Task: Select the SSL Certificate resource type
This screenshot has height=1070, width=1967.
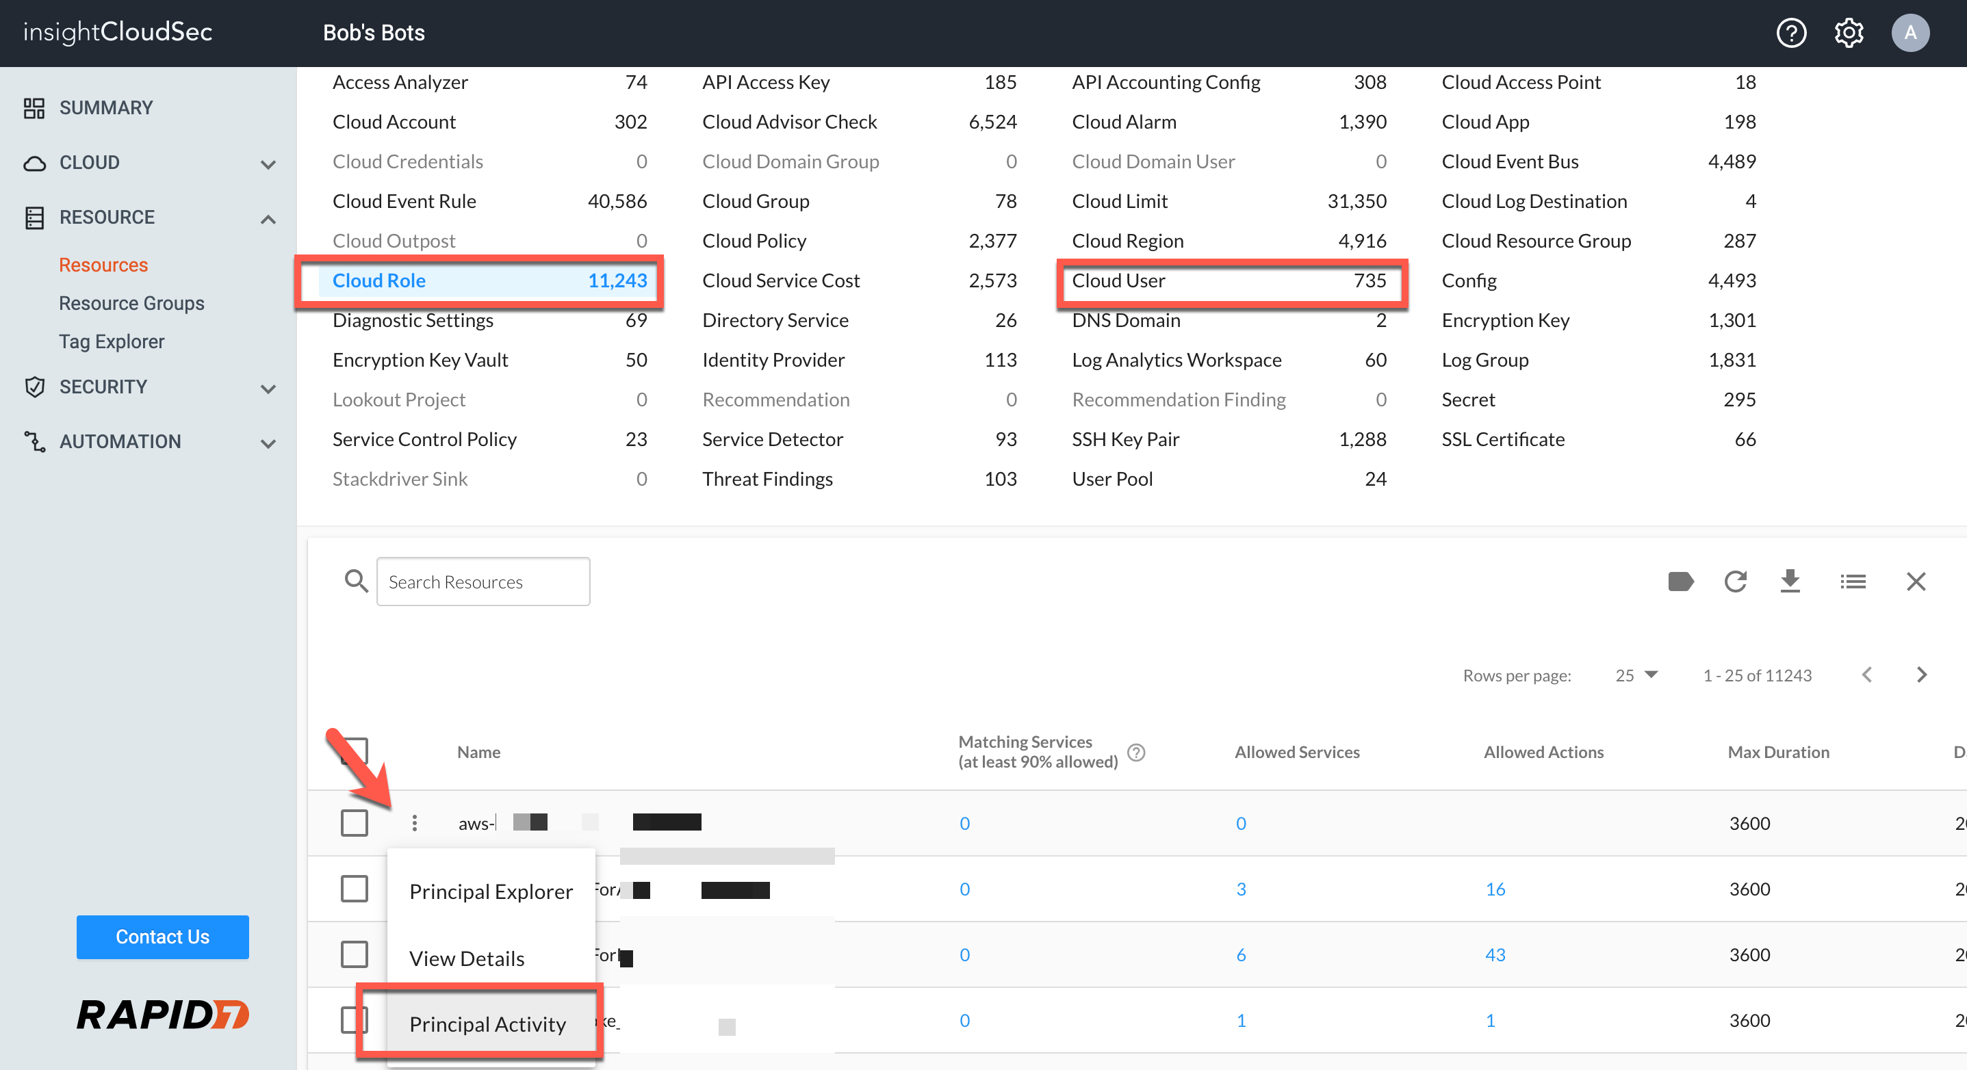Action: click(1598, 439)
